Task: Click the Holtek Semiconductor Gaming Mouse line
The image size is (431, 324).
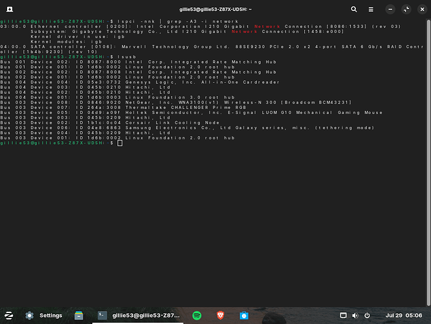Action: pos(192,113)
